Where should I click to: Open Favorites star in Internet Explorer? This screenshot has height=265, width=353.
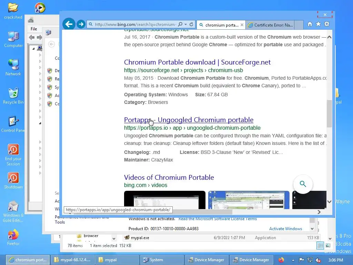click(318, 24)
